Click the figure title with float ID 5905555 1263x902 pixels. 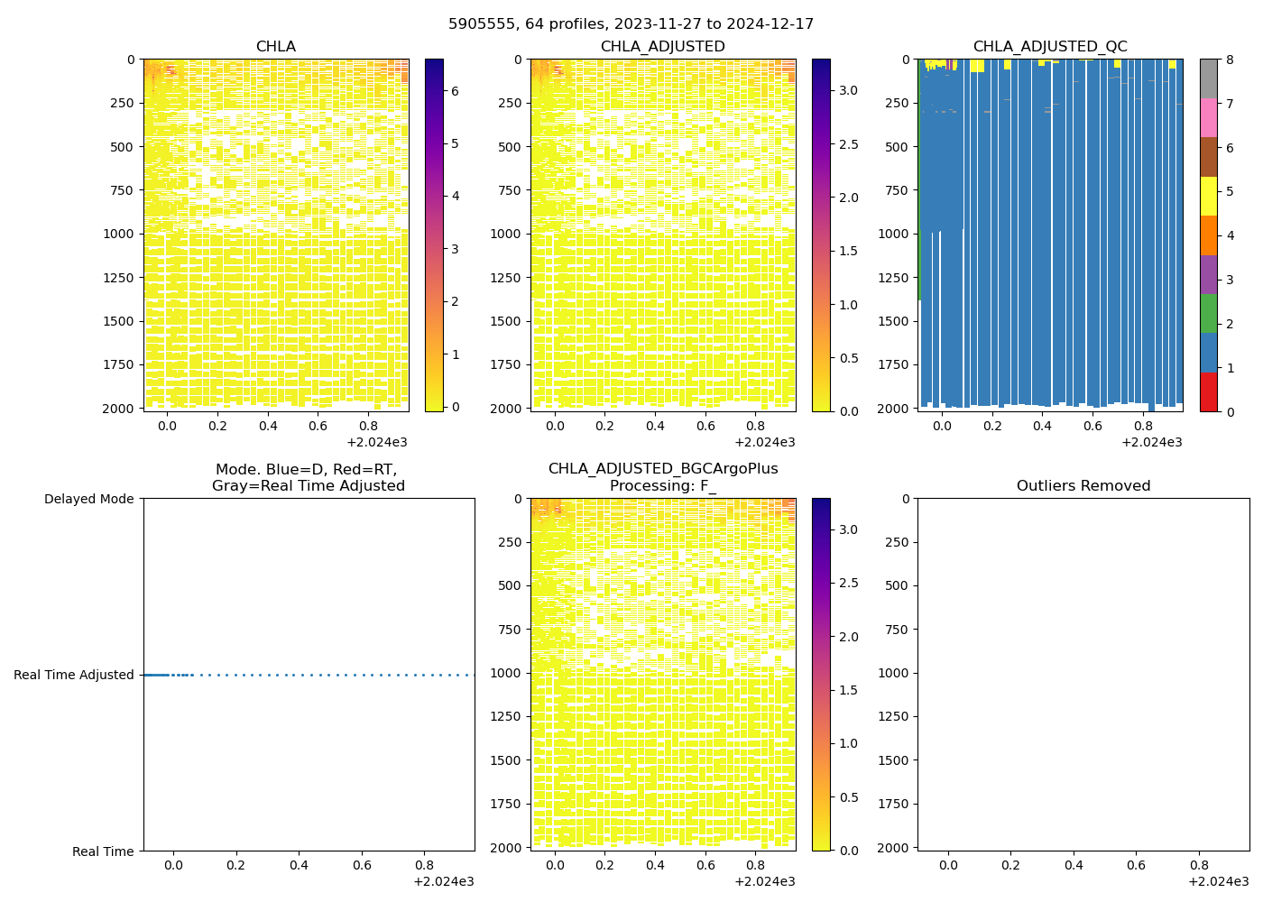pos(631,23)
